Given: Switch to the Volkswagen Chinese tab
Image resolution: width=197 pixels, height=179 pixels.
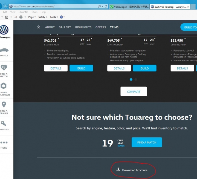Looking at the screenshot, I should [x=129, y=7].
